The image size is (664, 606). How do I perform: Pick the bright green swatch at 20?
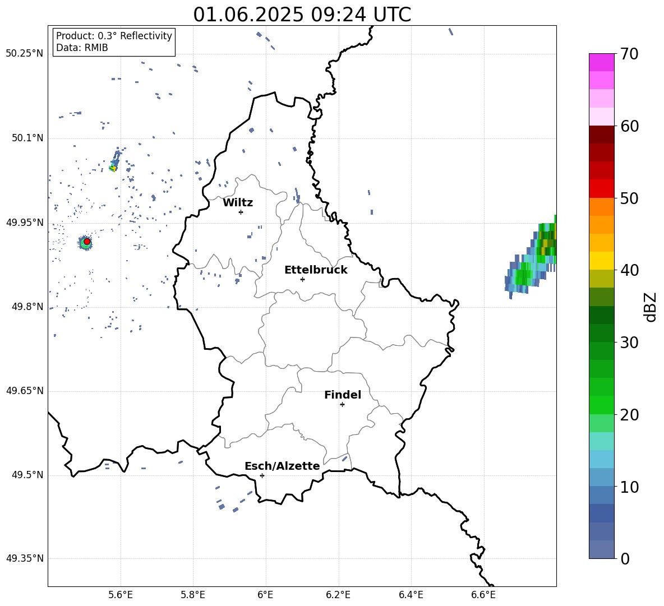pyautogui.click(x=601, y=405)
